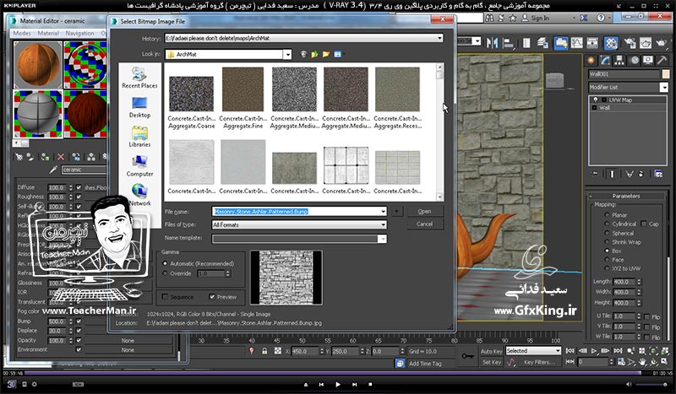Open the Utilities hammer tab
The height and width of the screenshot is (394, 676).
[x=662, y=60]
